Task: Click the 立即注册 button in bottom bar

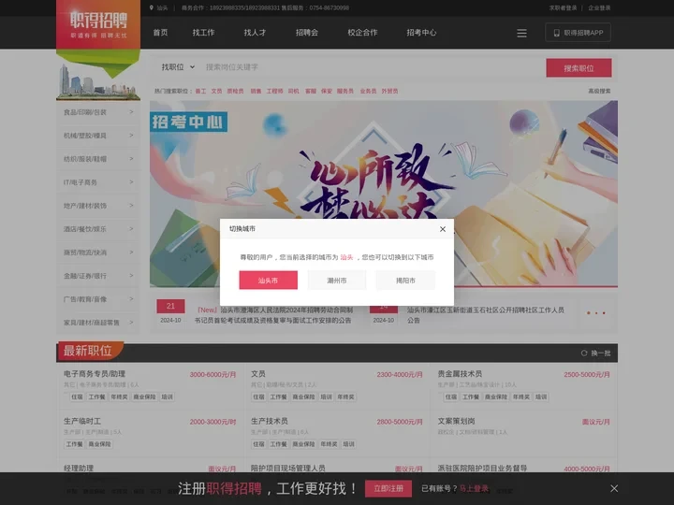Action: coord(388,489)
